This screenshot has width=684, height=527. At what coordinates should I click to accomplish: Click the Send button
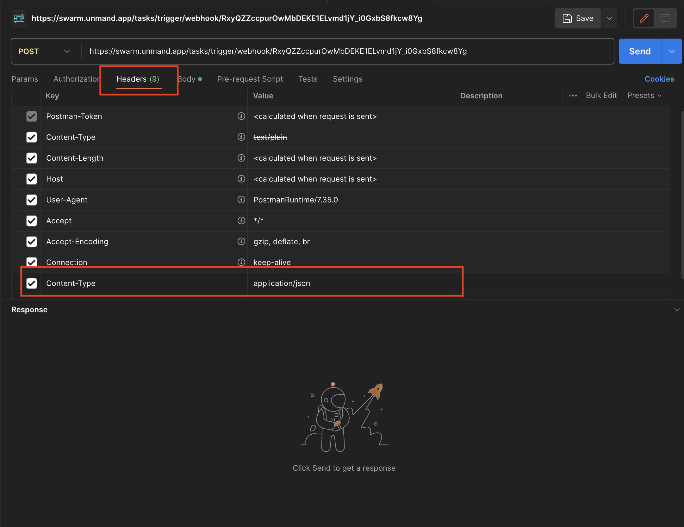[x=639, y=51]
